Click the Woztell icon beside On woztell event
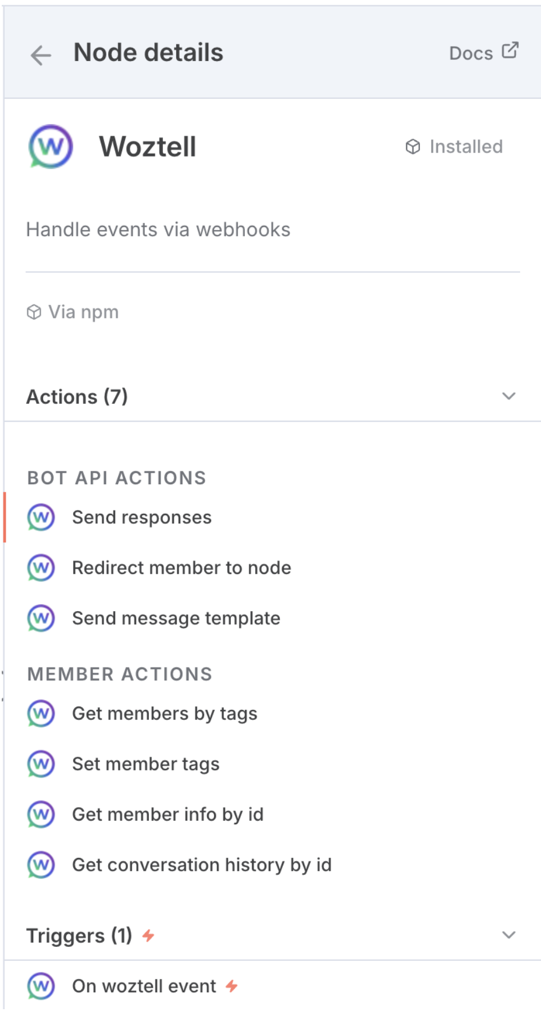Viewport: 541px width, 1029px height. [41, 986]
